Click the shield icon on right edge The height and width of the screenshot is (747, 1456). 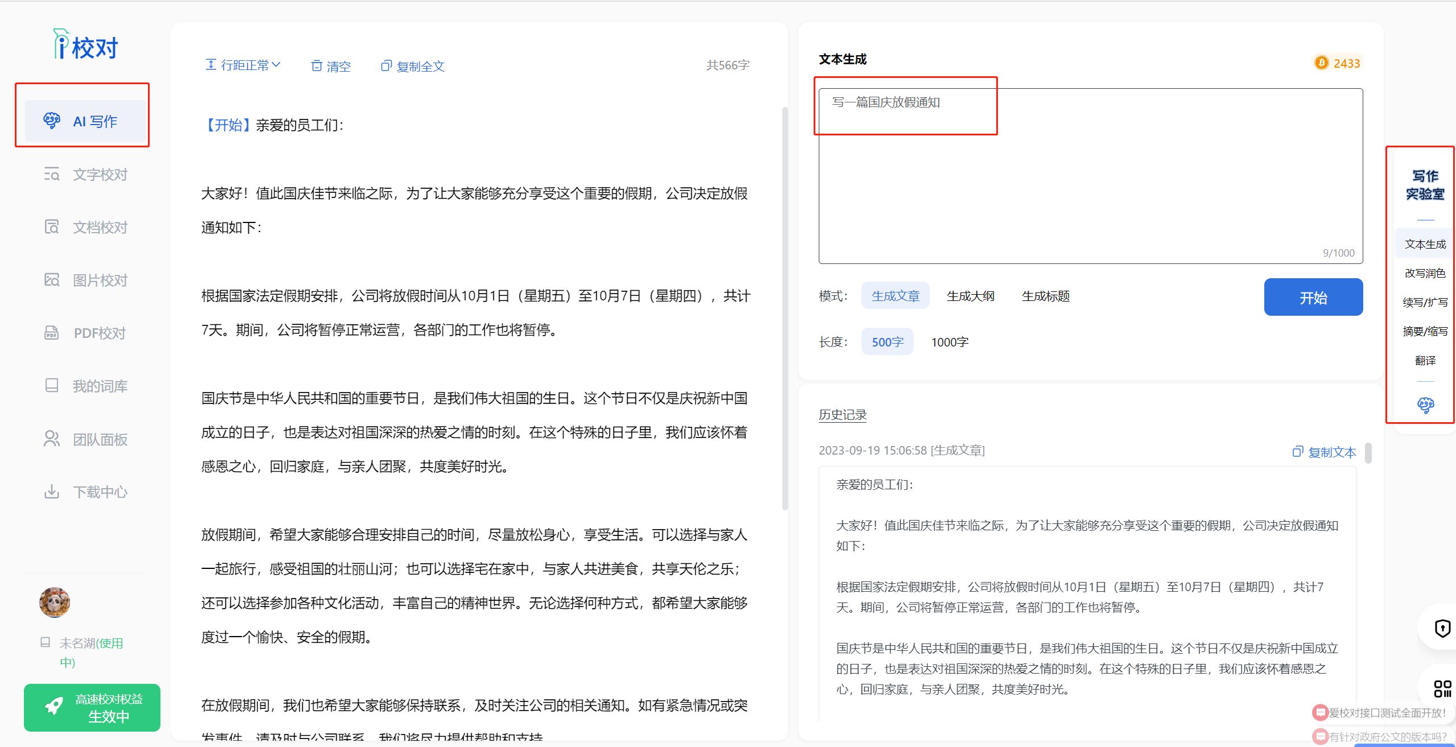coord(1442,628)
